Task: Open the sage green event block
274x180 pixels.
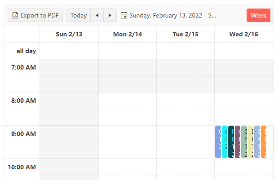Action: [244, 142]
